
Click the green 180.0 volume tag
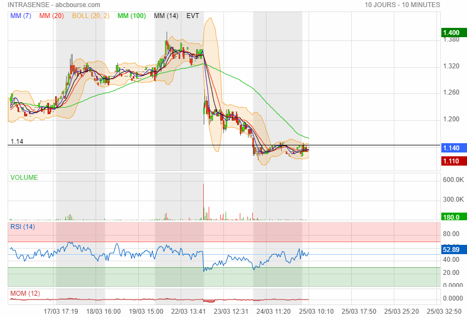click(454, 217)
